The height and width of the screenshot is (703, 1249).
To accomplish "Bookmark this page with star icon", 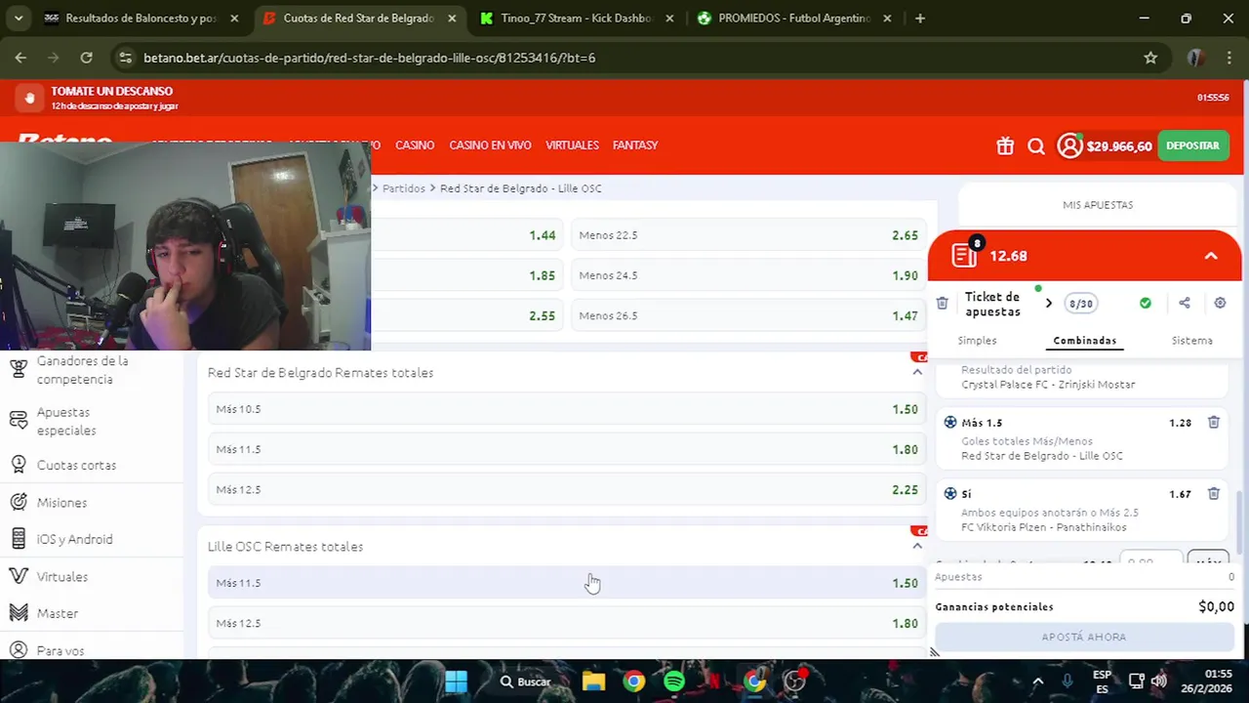I will tap(1150, 58).
